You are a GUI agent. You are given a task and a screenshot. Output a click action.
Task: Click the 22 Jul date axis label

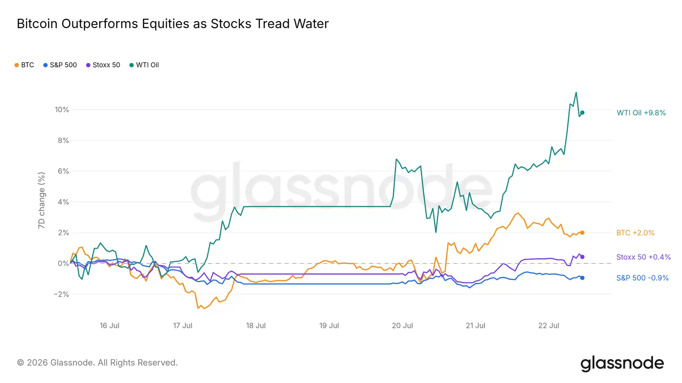[549, 326]
